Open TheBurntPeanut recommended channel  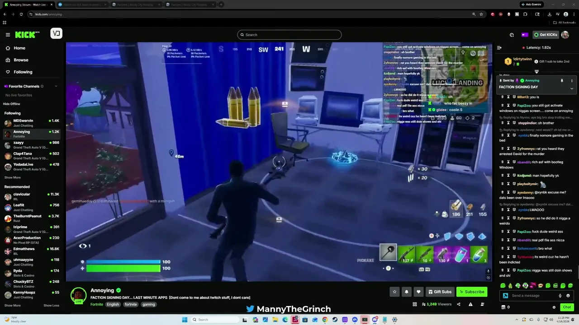[x=32, y=218]
